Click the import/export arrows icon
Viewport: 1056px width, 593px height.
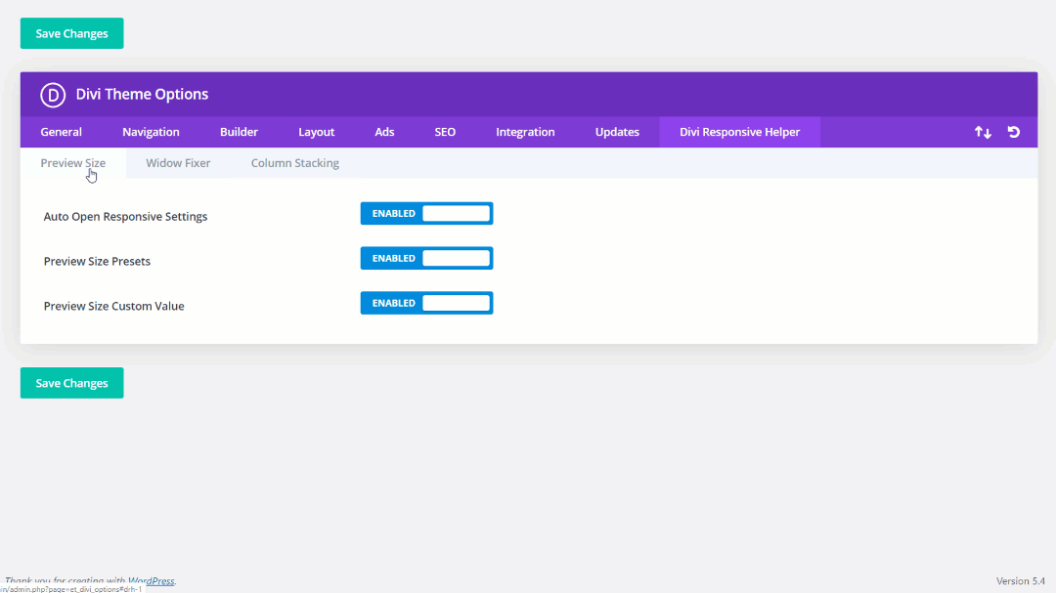click(x=983, y=133)
